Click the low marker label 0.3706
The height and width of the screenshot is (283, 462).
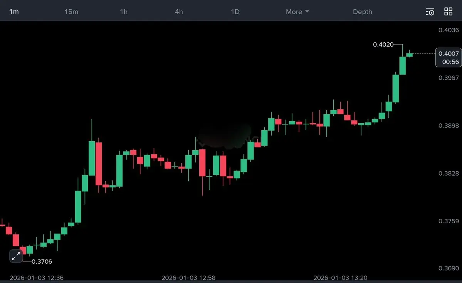tap(42, 261)
